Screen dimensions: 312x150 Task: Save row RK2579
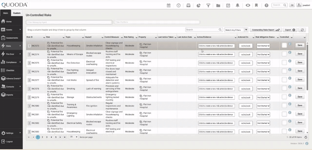300,96
